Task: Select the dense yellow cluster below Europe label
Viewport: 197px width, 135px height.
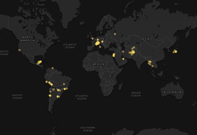Action: point(98,43)
